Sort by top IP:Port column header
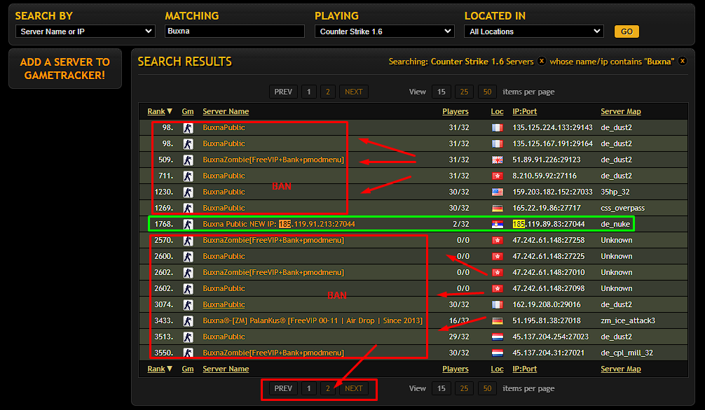Viewport: 705px width, 410px height. pyautogui.click(x=525, y=111)
